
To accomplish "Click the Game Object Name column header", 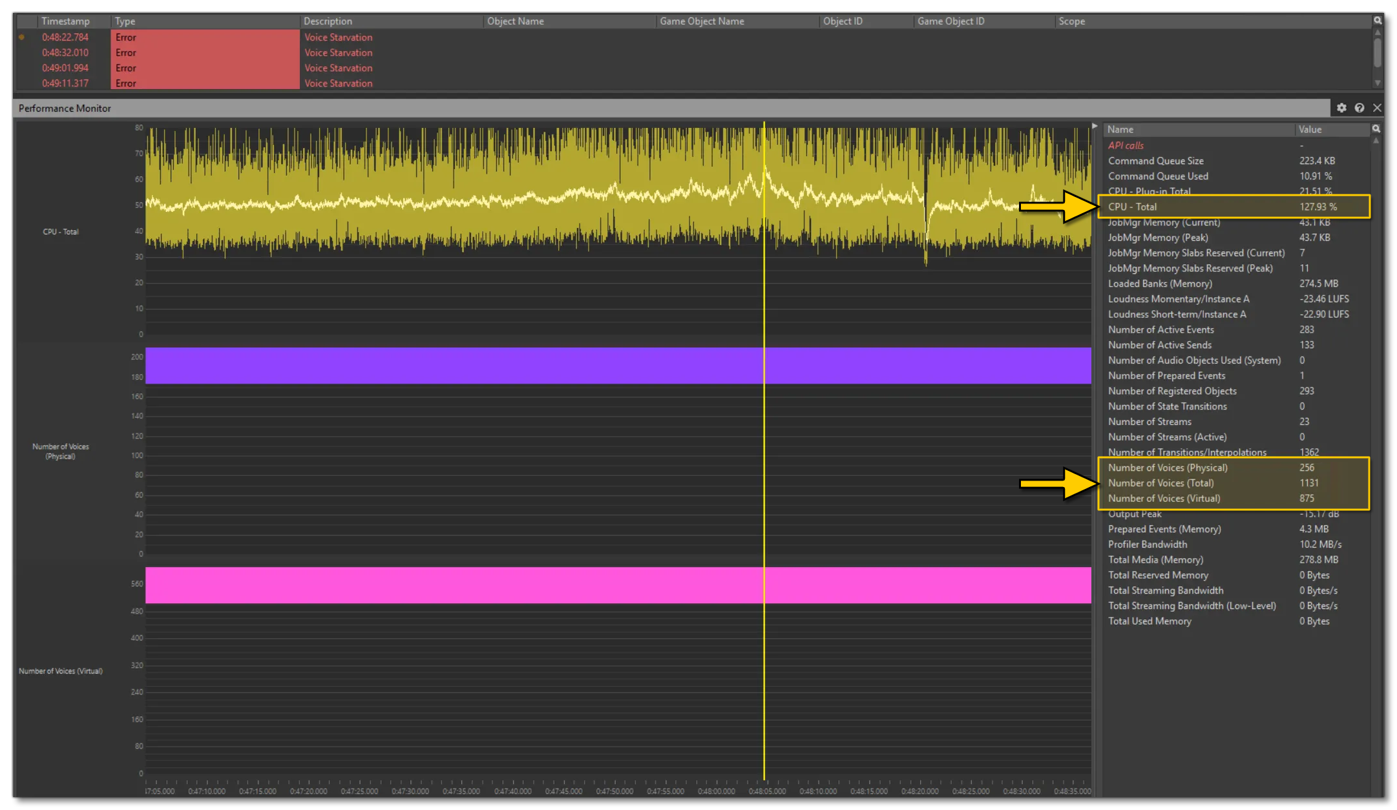I will click(x=702, y=21).
